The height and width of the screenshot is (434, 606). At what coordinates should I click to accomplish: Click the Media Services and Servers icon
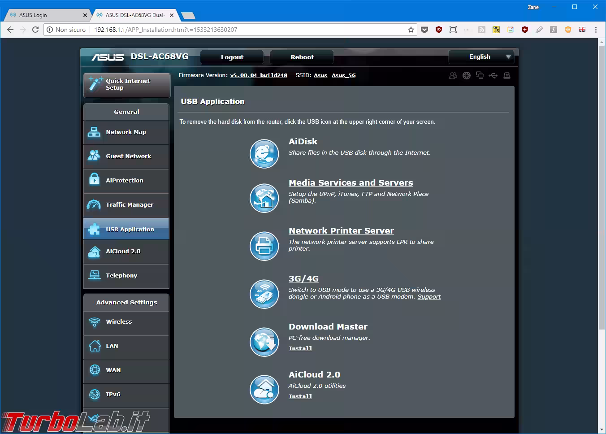264,198
